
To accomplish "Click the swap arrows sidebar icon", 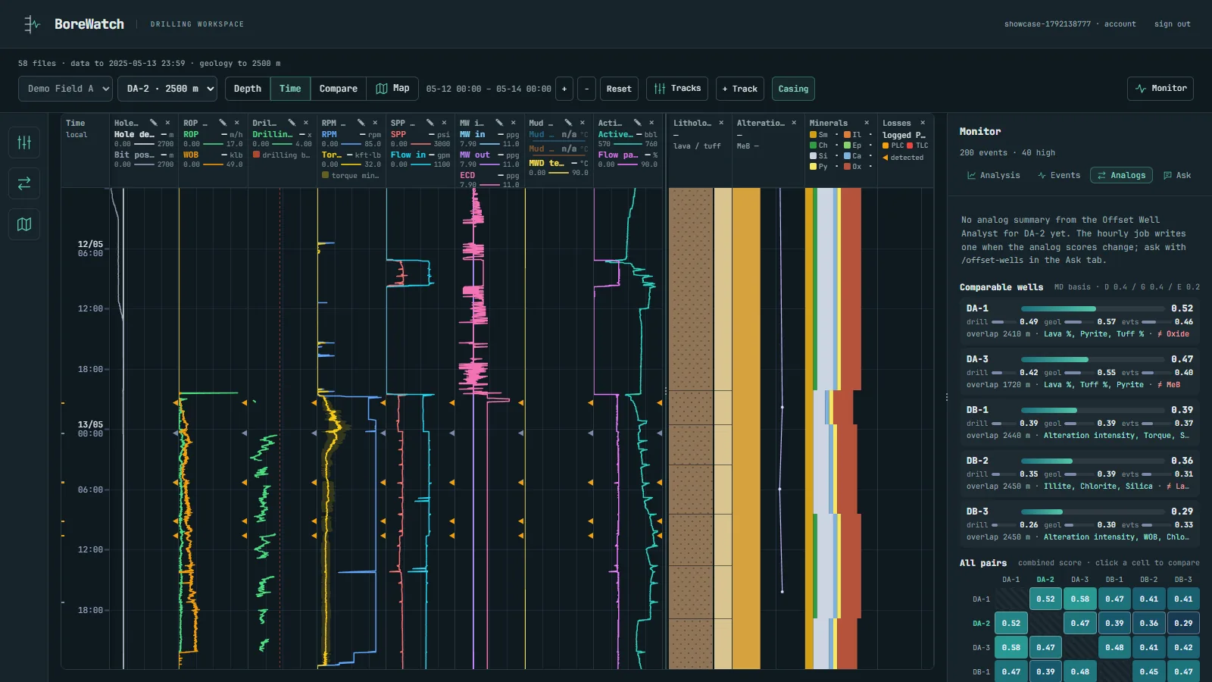I will (x=24, y=183).
